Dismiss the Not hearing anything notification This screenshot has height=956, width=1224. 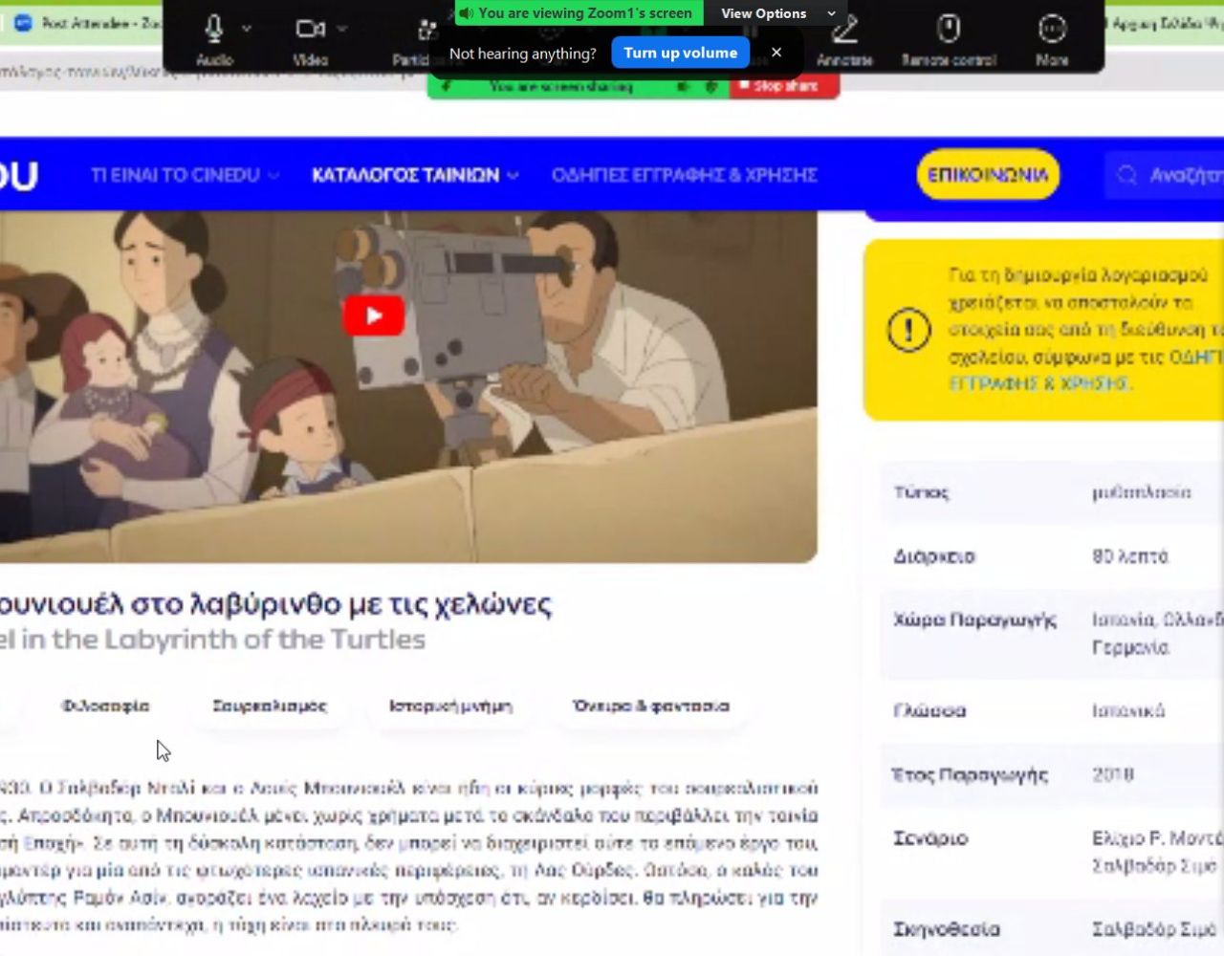(x=776, y=53)
